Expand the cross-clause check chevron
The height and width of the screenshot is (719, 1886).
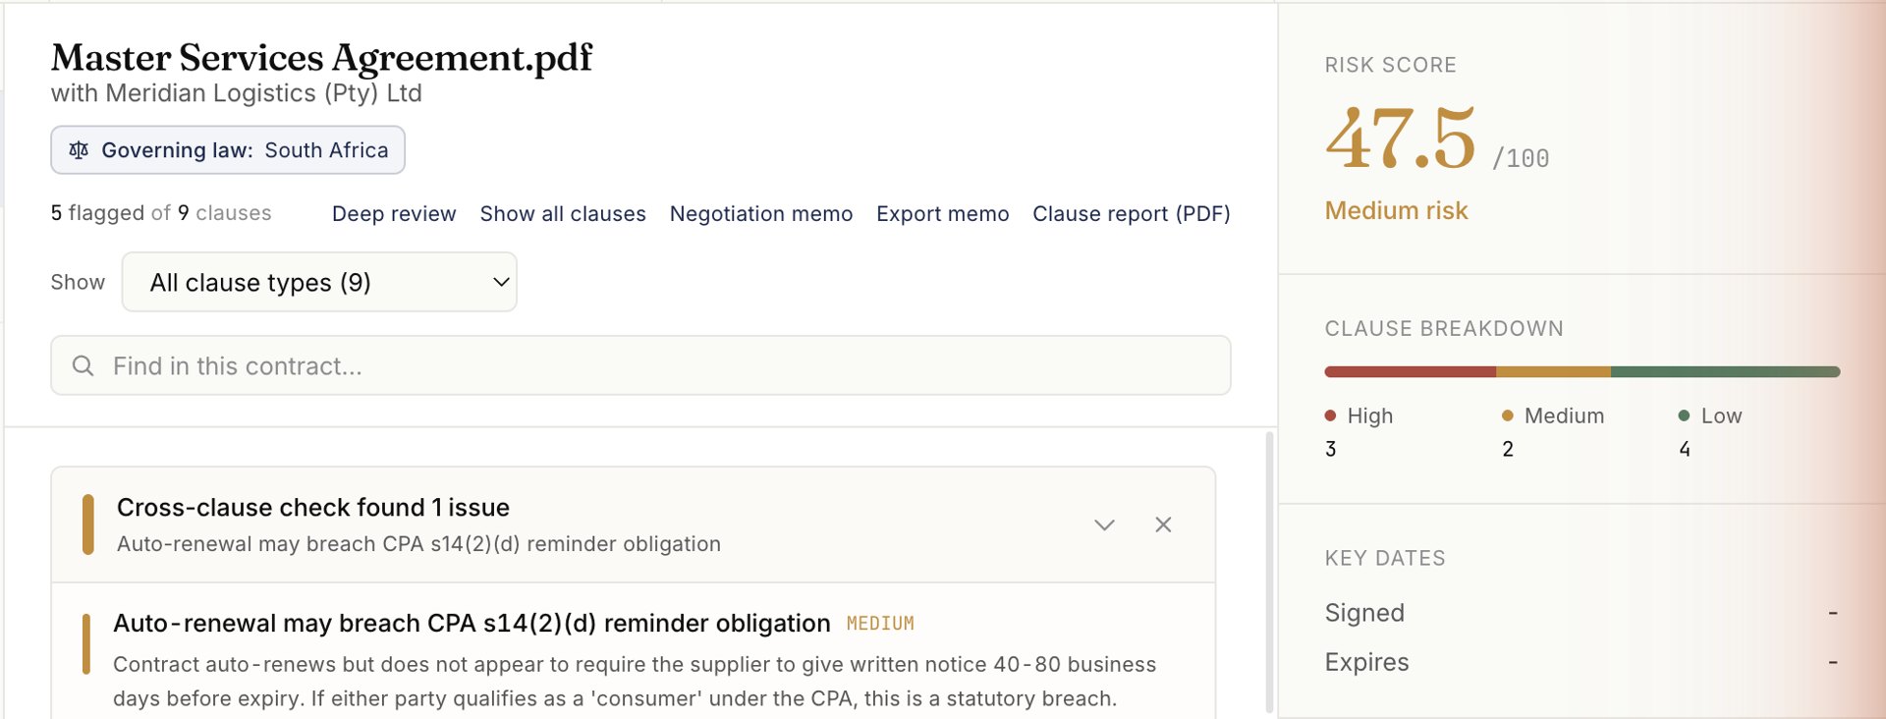point(1104,525)
